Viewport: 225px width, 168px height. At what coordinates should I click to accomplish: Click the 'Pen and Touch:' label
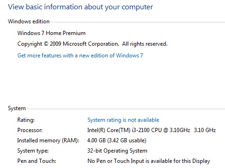click(36, 161)
